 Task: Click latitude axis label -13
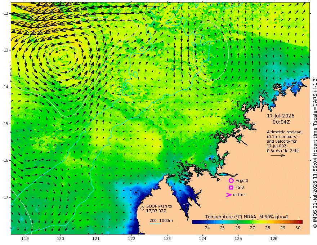(5, 50)
